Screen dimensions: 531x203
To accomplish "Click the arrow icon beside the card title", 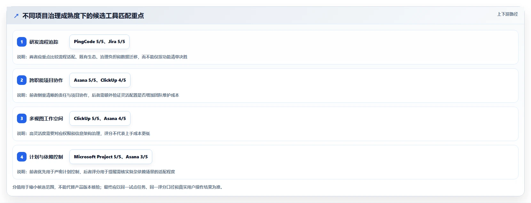I will 16,16.
